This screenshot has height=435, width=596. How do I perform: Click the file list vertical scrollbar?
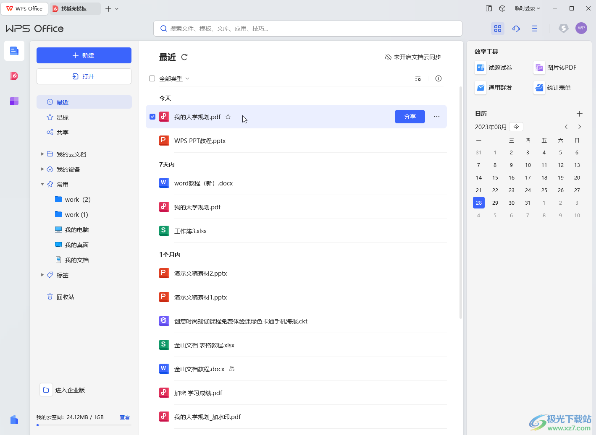click(x=461, y=202)
